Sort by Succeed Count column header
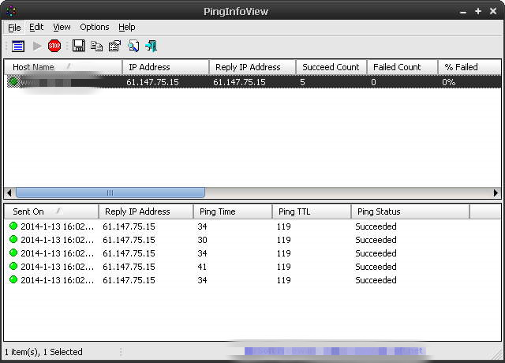Screen dimensions: 505x363 tap(331, 67)
